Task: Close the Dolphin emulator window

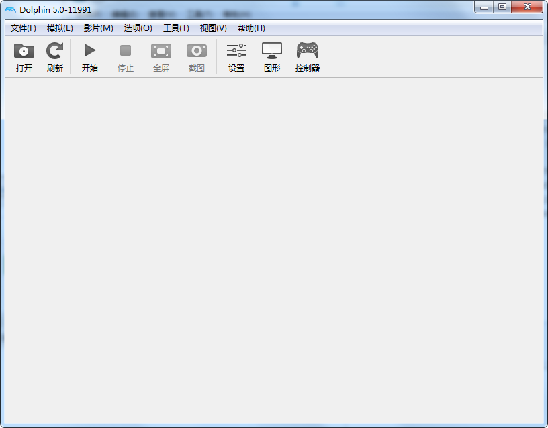Action: (527, 7)
